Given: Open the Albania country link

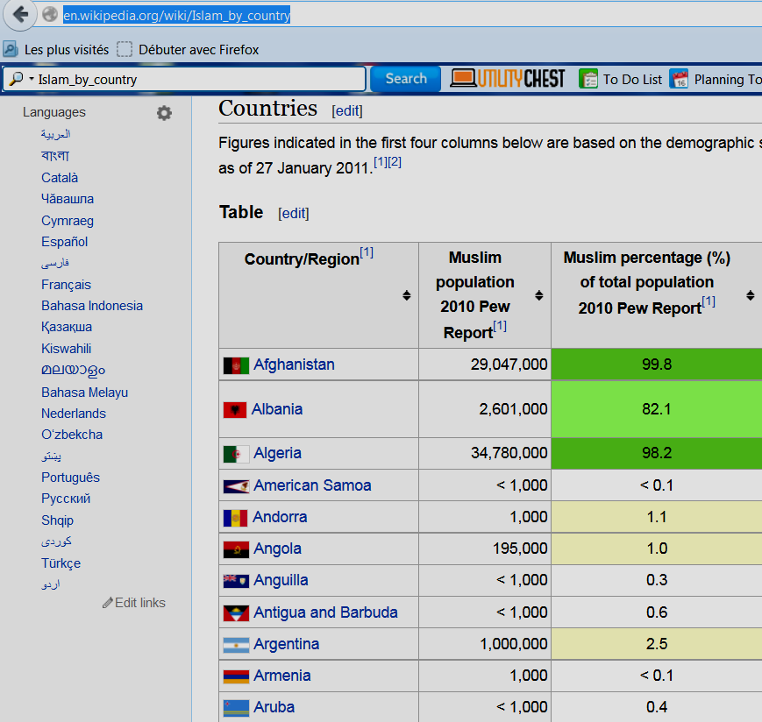Looking at the screenshot, I should tap(277, 409).
